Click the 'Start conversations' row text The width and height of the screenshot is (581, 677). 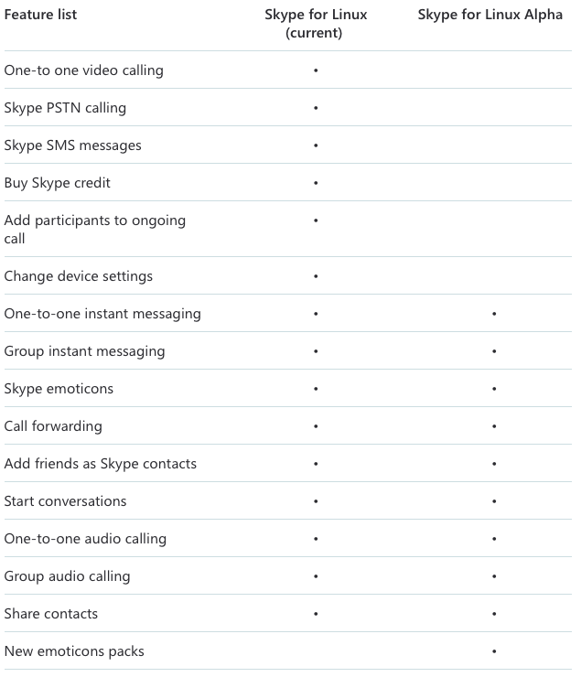[65, 501]
